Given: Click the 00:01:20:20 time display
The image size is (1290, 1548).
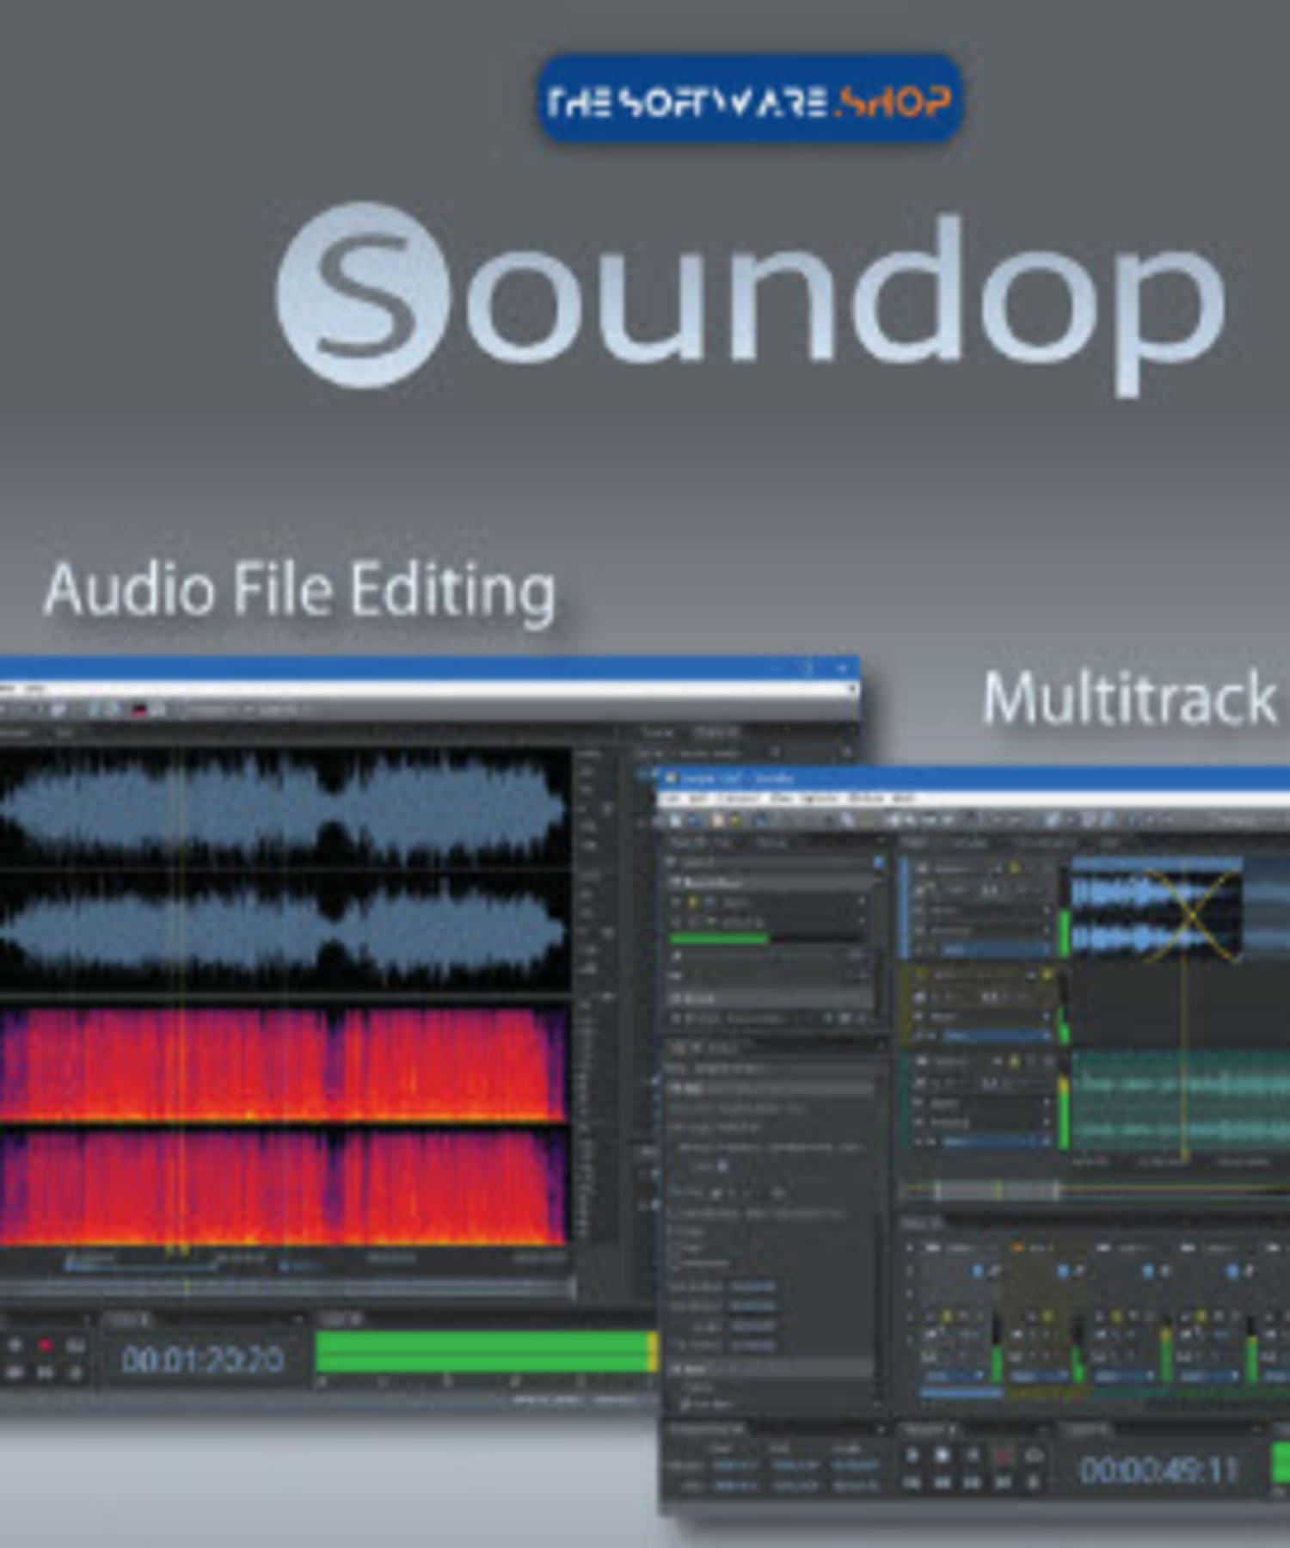Looking at the screenshot, I should click(203, 1360).
